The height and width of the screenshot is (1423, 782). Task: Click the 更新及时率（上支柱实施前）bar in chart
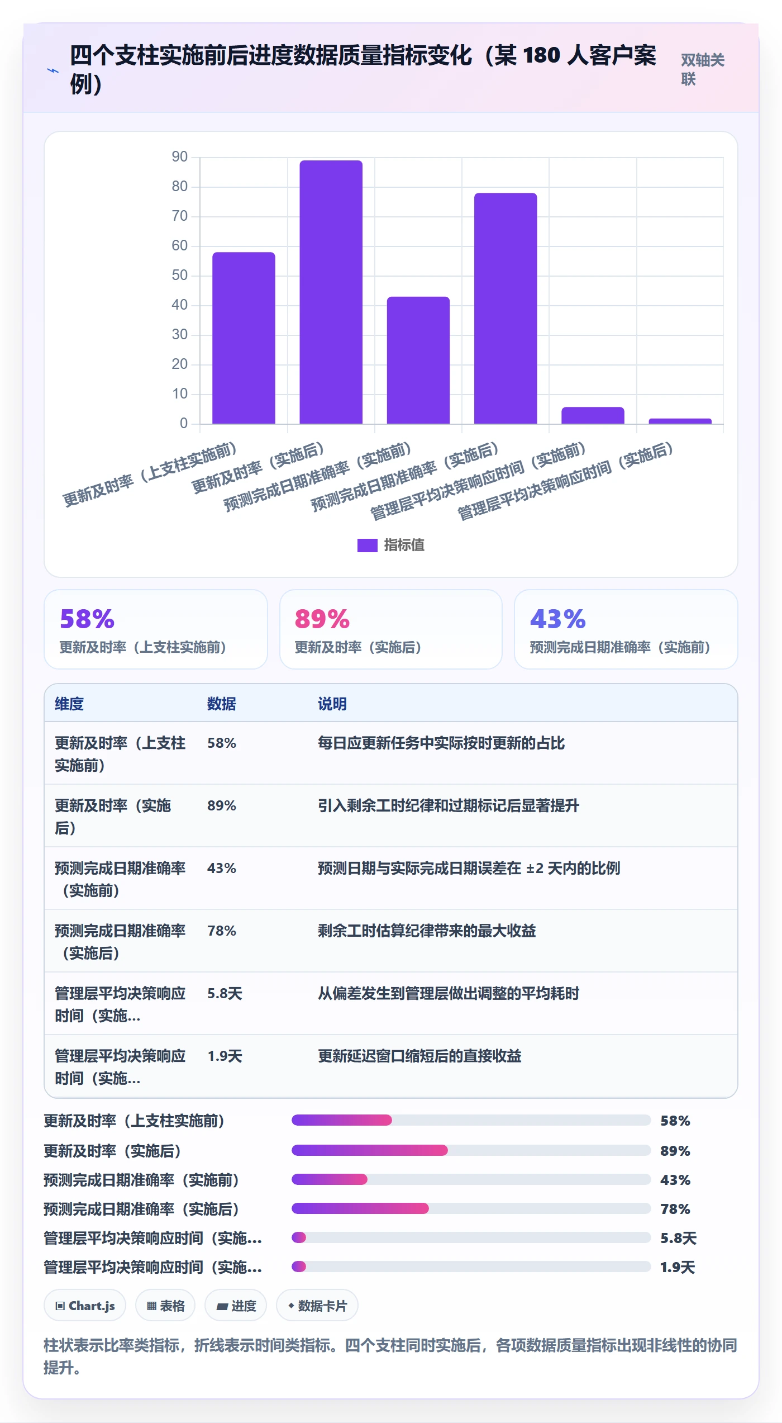click(244, 338)
